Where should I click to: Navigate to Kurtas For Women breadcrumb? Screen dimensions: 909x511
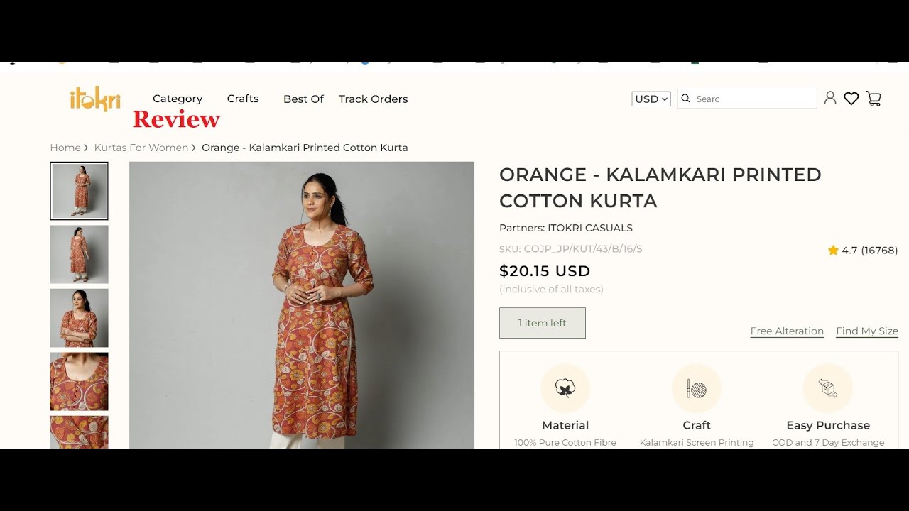click(141, 148)
